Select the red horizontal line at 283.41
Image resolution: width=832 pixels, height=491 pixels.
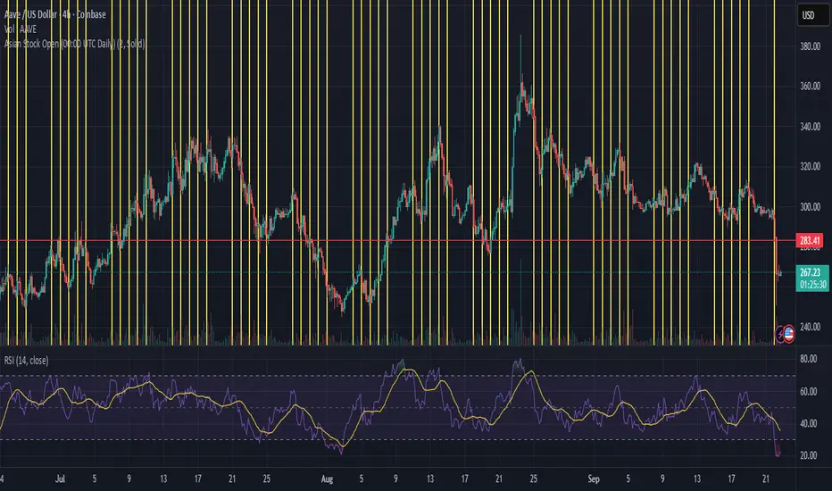tap(398, 240)
